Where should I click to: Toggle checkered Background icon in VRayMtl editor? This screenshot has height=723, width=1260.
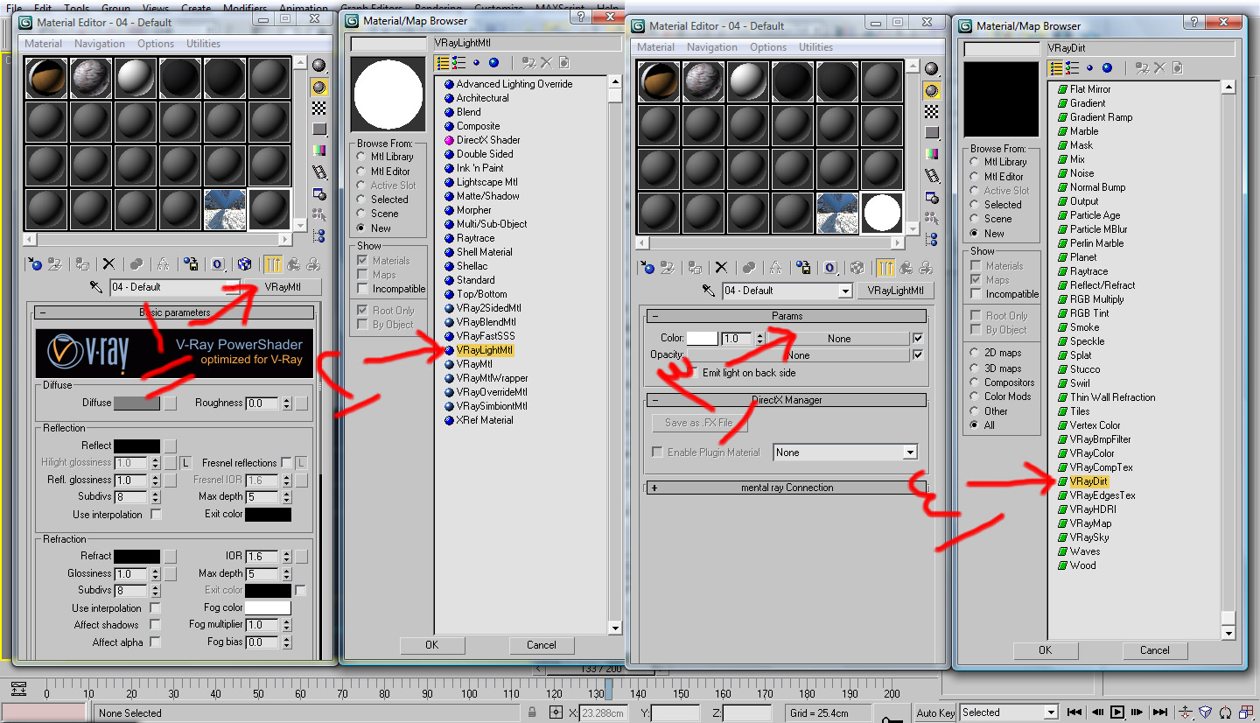pos(319,108)
